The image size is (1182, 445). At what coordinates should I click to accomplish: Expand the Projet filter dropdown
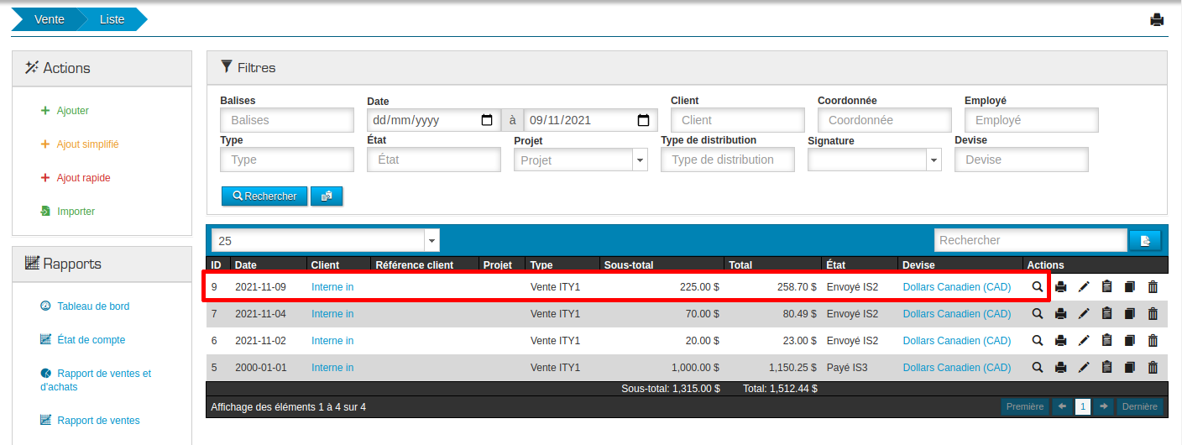[x=640, y=160]
